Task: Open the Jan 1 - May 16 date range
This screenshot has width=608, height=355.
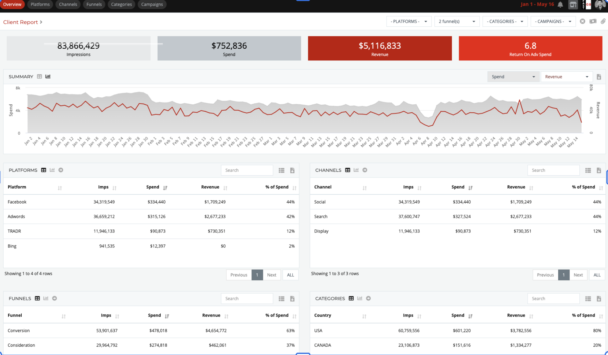Action: click(537, 4)
